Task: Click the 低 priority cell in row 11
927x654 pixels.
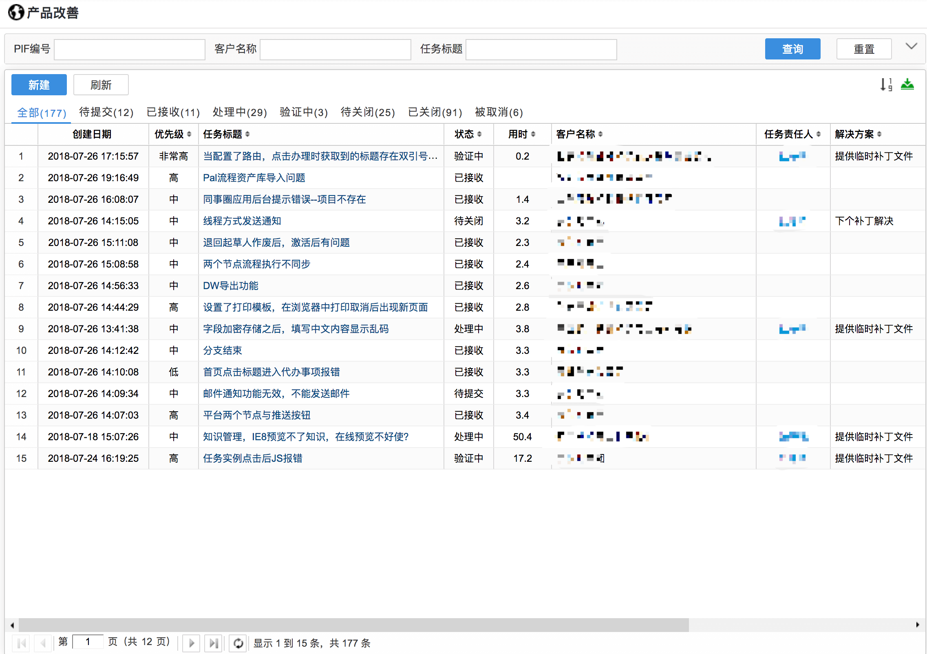Action: pos(174,372)
